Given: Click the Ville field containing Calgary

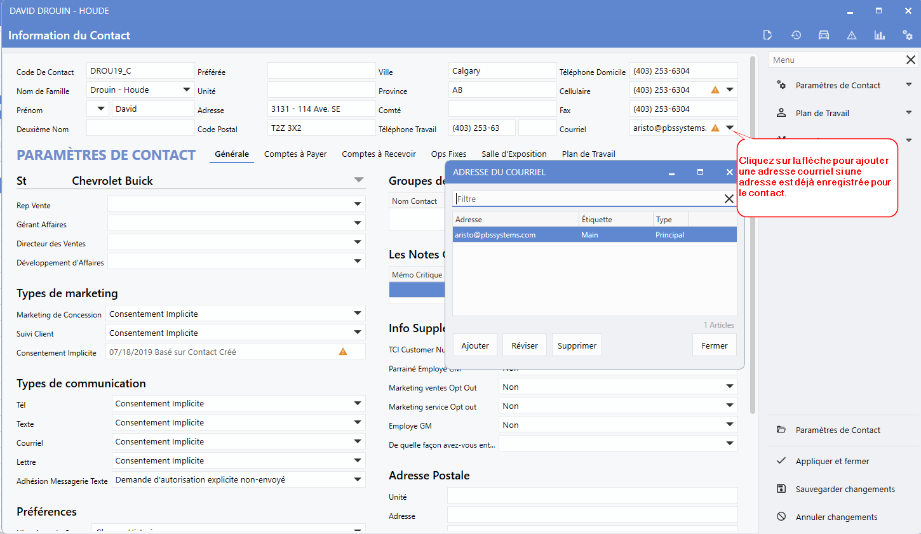Looking at the screenshot, I should (x=502, y=70).
